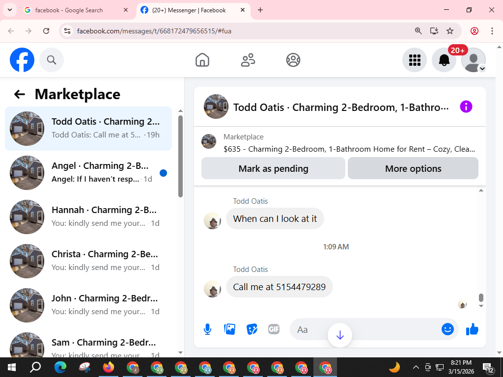
Task: Attach a photo using the image icon
Action: point(230,329)
